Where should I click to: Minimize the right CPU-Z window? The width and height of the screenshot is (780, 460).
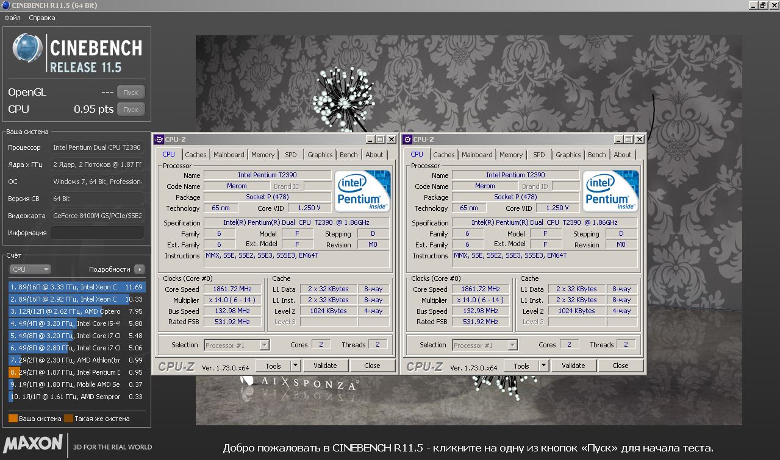pos(618,140)
